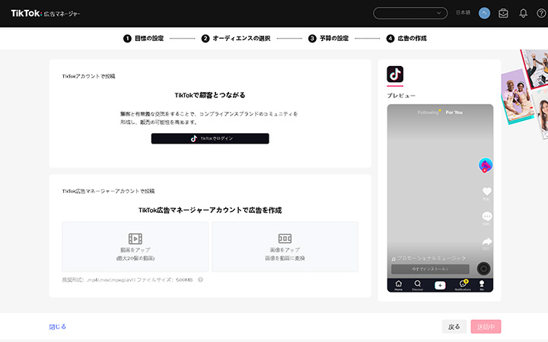Go to step 3 予算の設定
The height and width of the screenshot is (342, 548).
329,39
